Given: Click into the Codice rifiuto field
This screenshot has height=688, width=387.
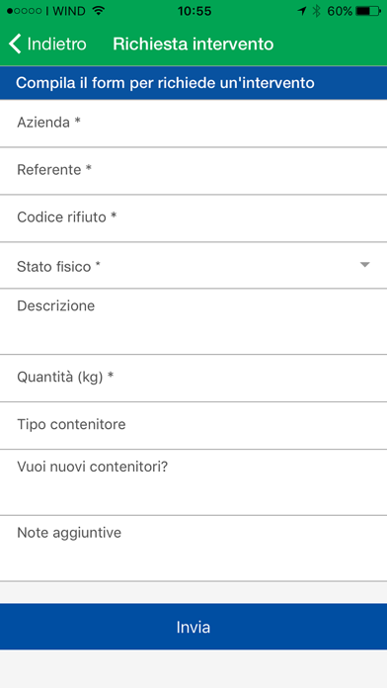Looking at the screenshot, I should click(x=193, y=218).
